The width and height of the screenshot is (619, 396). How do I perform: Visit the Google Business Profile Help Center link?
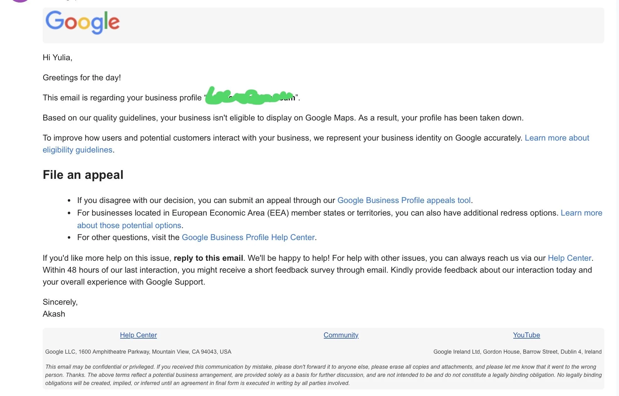pos(248,238)
